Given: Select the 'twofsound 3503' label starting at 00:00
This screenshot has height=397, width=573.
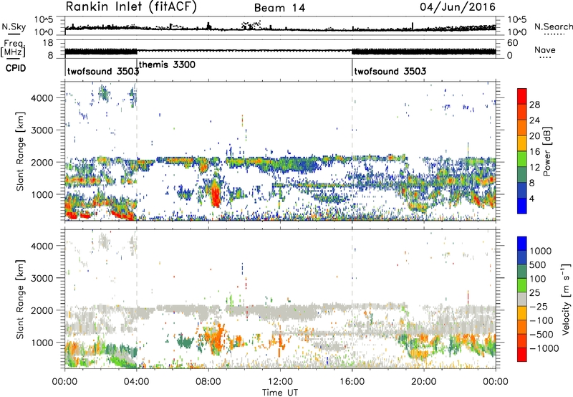Looking at the screenshot, I should (x=103, y=71).
